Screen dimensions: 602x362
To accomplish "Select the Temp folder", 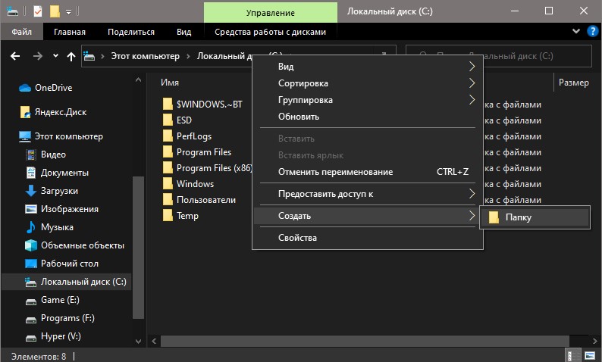I will coord(187,216).
